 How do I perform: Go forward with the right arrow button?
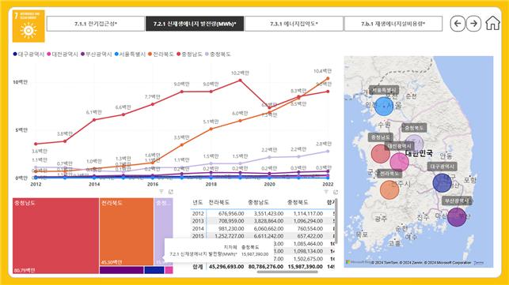point(473,24)
